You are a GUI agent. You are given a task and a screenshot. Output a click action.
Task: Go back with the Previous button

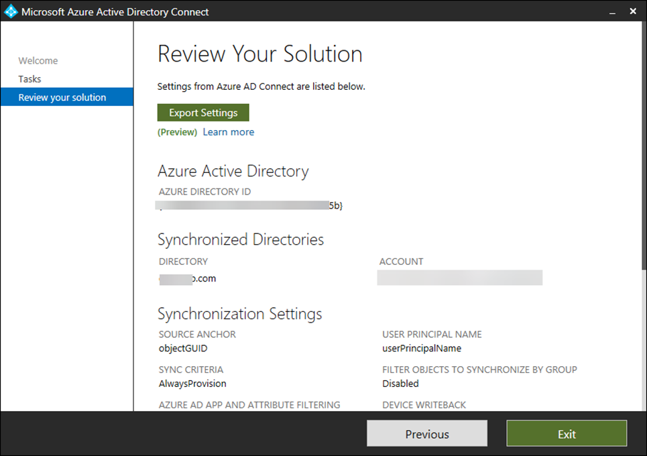pyautogui.click(x=427, y=434)
